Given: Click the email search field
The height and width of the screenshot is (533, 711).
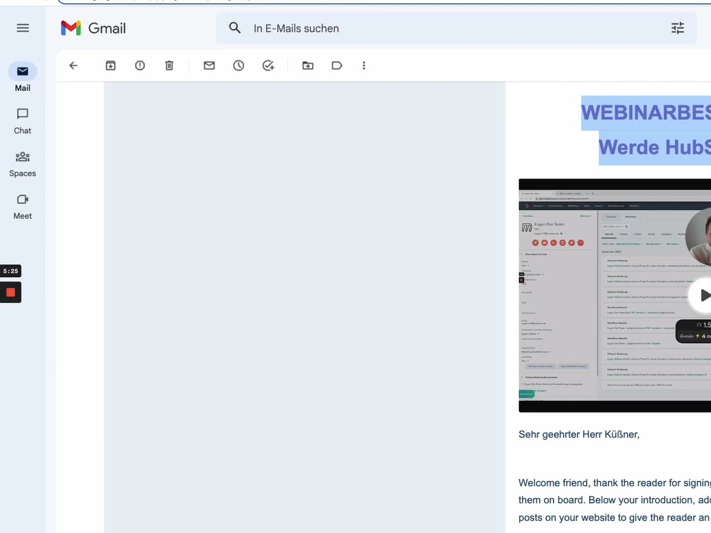Looking at the screenshot, I should [427, 28].
